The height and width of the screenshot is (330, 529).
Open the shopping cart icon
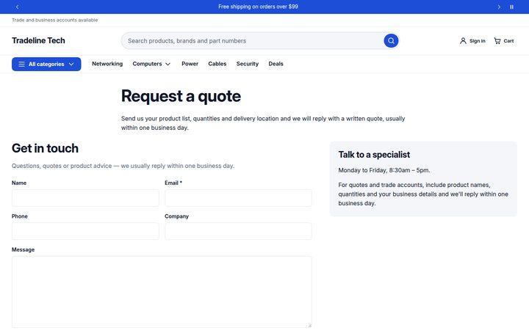pos(497,41)
